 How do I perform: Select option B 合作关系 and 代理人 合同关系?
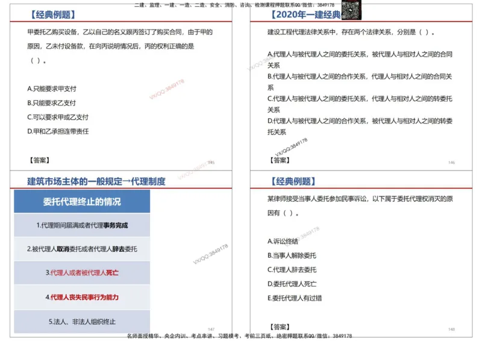click(x=360, y=82)
